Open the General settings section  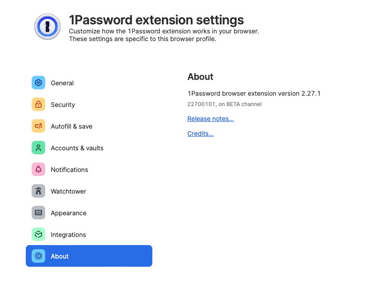62,83
